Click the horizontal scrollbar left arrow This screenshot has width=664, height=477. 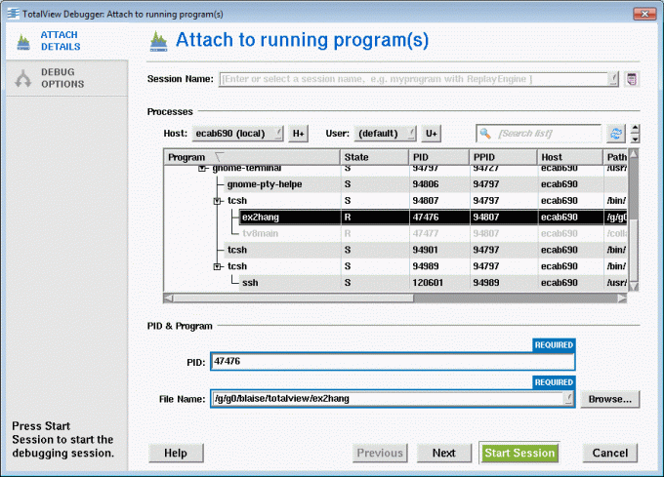coord(169,298)
